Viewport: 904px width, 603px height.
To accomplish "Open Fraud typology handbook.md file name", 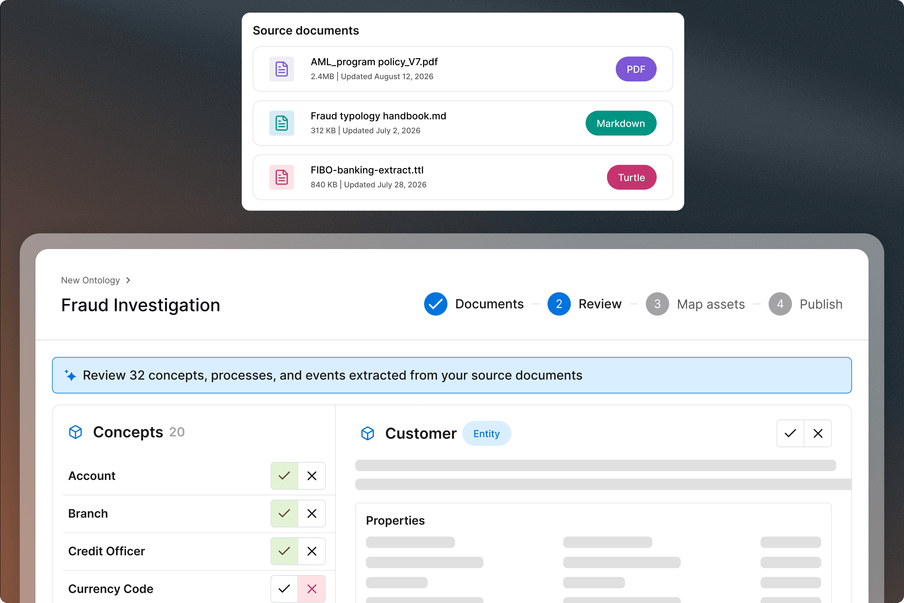I will pyautogui.click(x=378, y=116).
